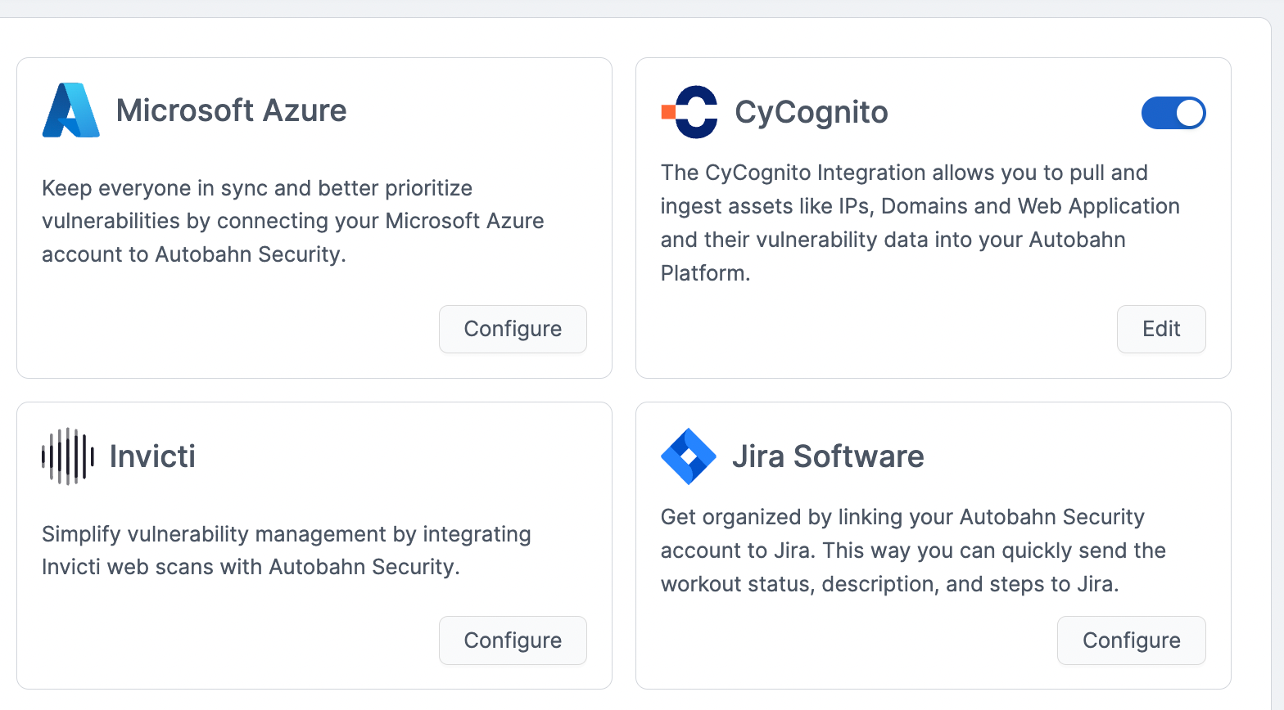
Task: Disable the CyCognito integration toggle
Action: point(1173,113)
